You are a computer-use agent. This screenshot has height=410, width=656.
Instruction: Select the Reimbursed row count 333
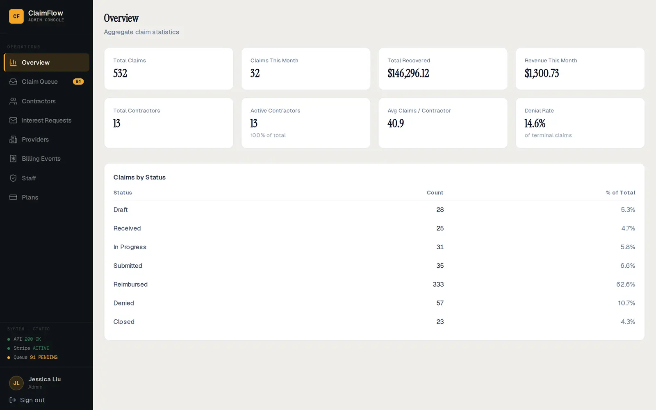[438, 284]
